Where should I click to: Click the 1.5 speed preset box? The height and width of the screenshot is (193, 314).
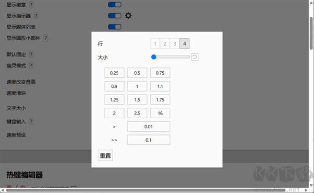(x=137, y=100)
